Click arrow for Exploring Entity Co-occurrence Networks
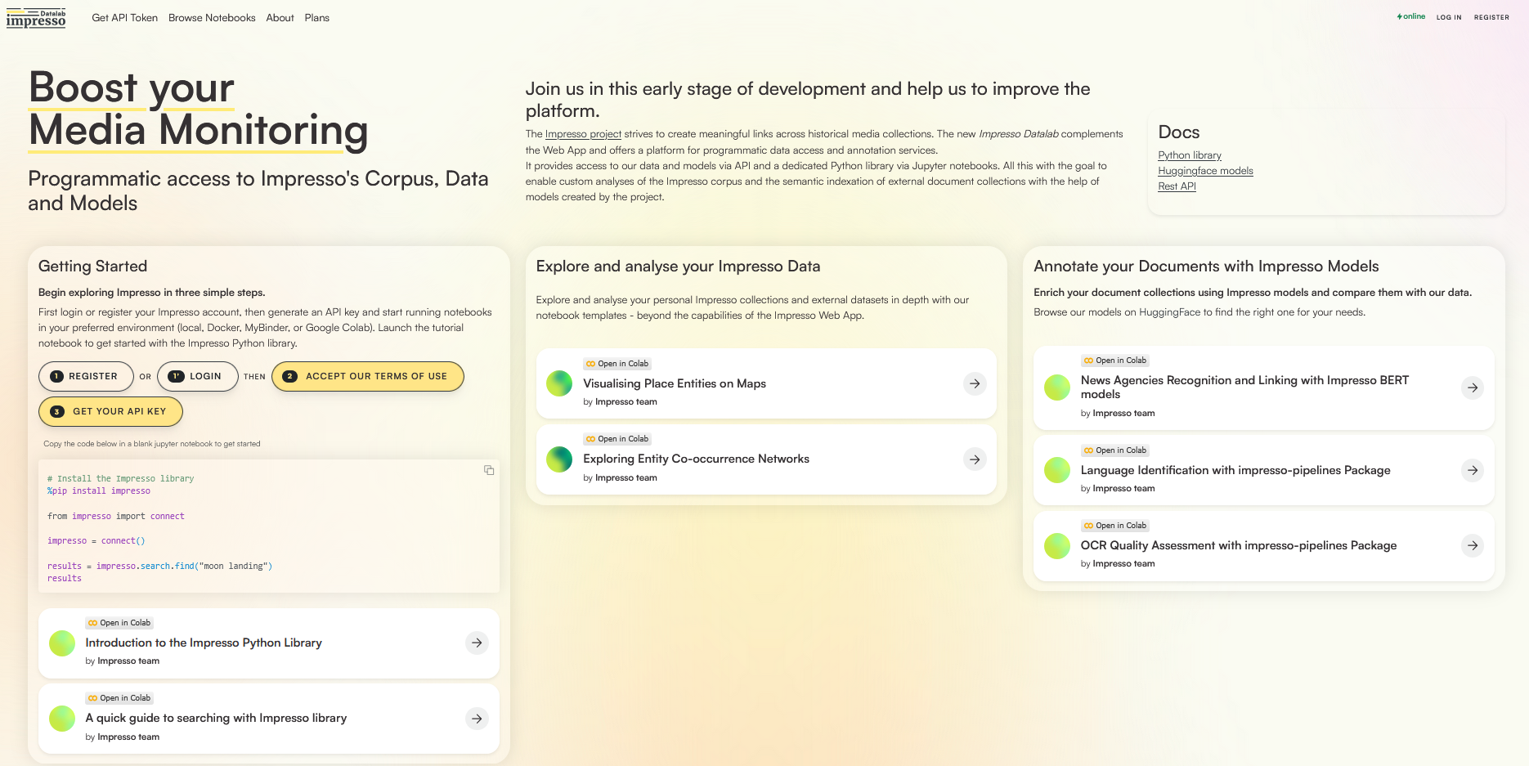 (x=975, y=459)
